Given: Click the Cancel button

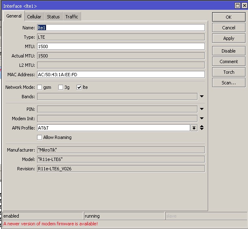Looking at the screenshot, I should tap(229, 28).
